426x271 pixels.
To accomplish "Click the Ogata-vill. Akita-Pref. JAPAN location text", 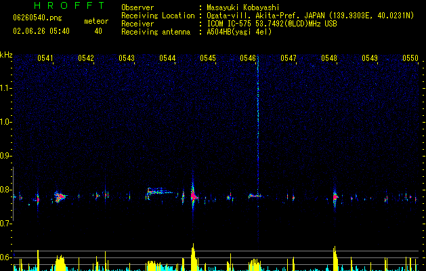I will coord(310,16).
